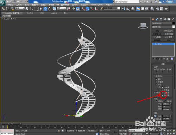Viewport: 176px width, 135px height.
Task: Open the 选定对象 key target dropdown
Action: pyautogui.click(x=137, y=130)
